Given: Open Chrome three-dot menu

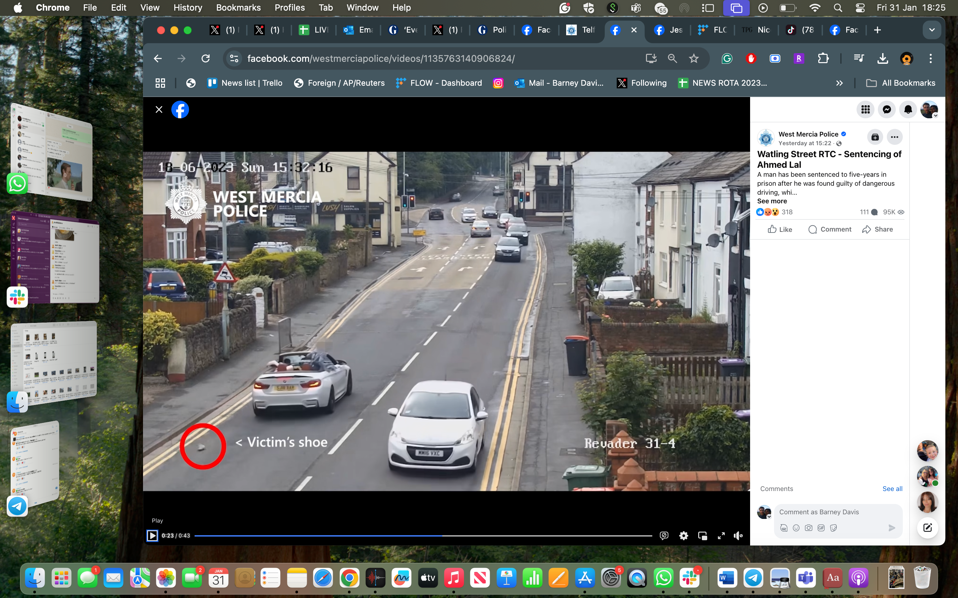Looking at the screenshot, I should click(x=931, y=58).
